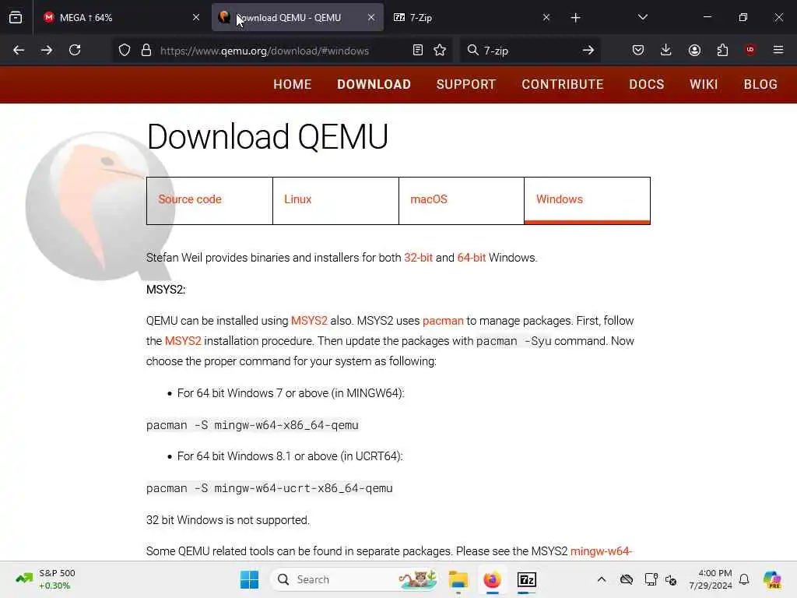
Task: Open a new browser tab with plus
Action: pyautogui.click(x=575, y=18)
